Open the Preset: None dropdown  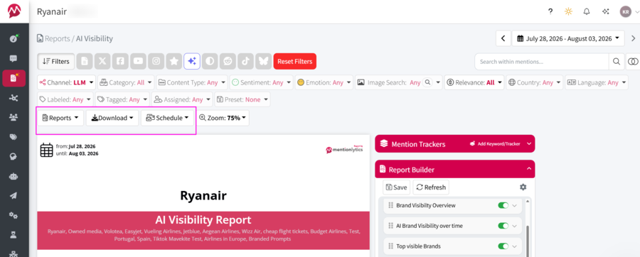click(242, 99)
